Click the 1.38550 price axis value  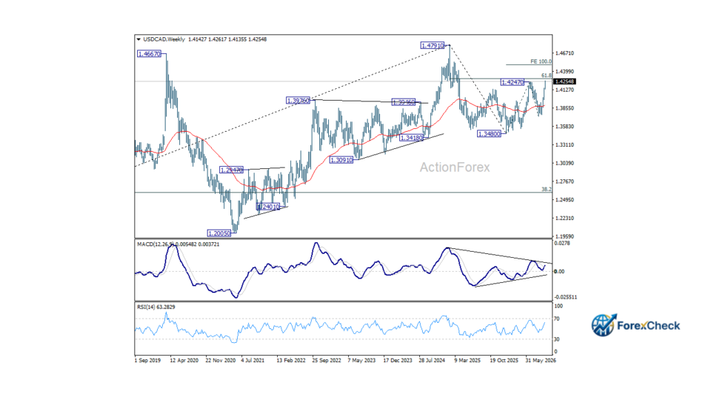(564, 108)
